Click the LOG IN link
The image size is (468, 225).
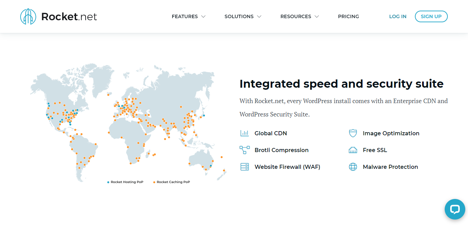coord(398,16)
